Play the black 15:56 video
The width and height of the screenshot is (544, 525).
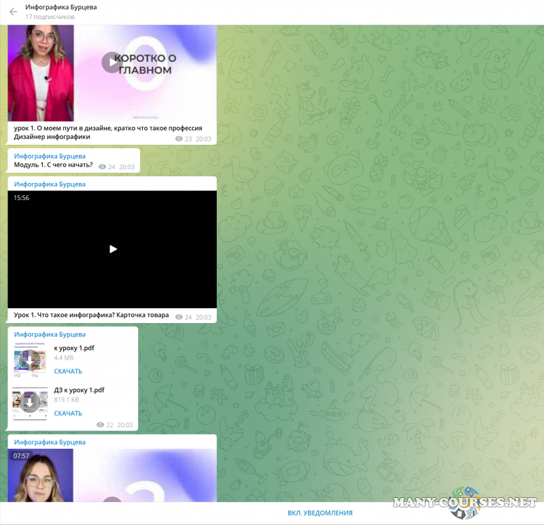pos(113,249)
